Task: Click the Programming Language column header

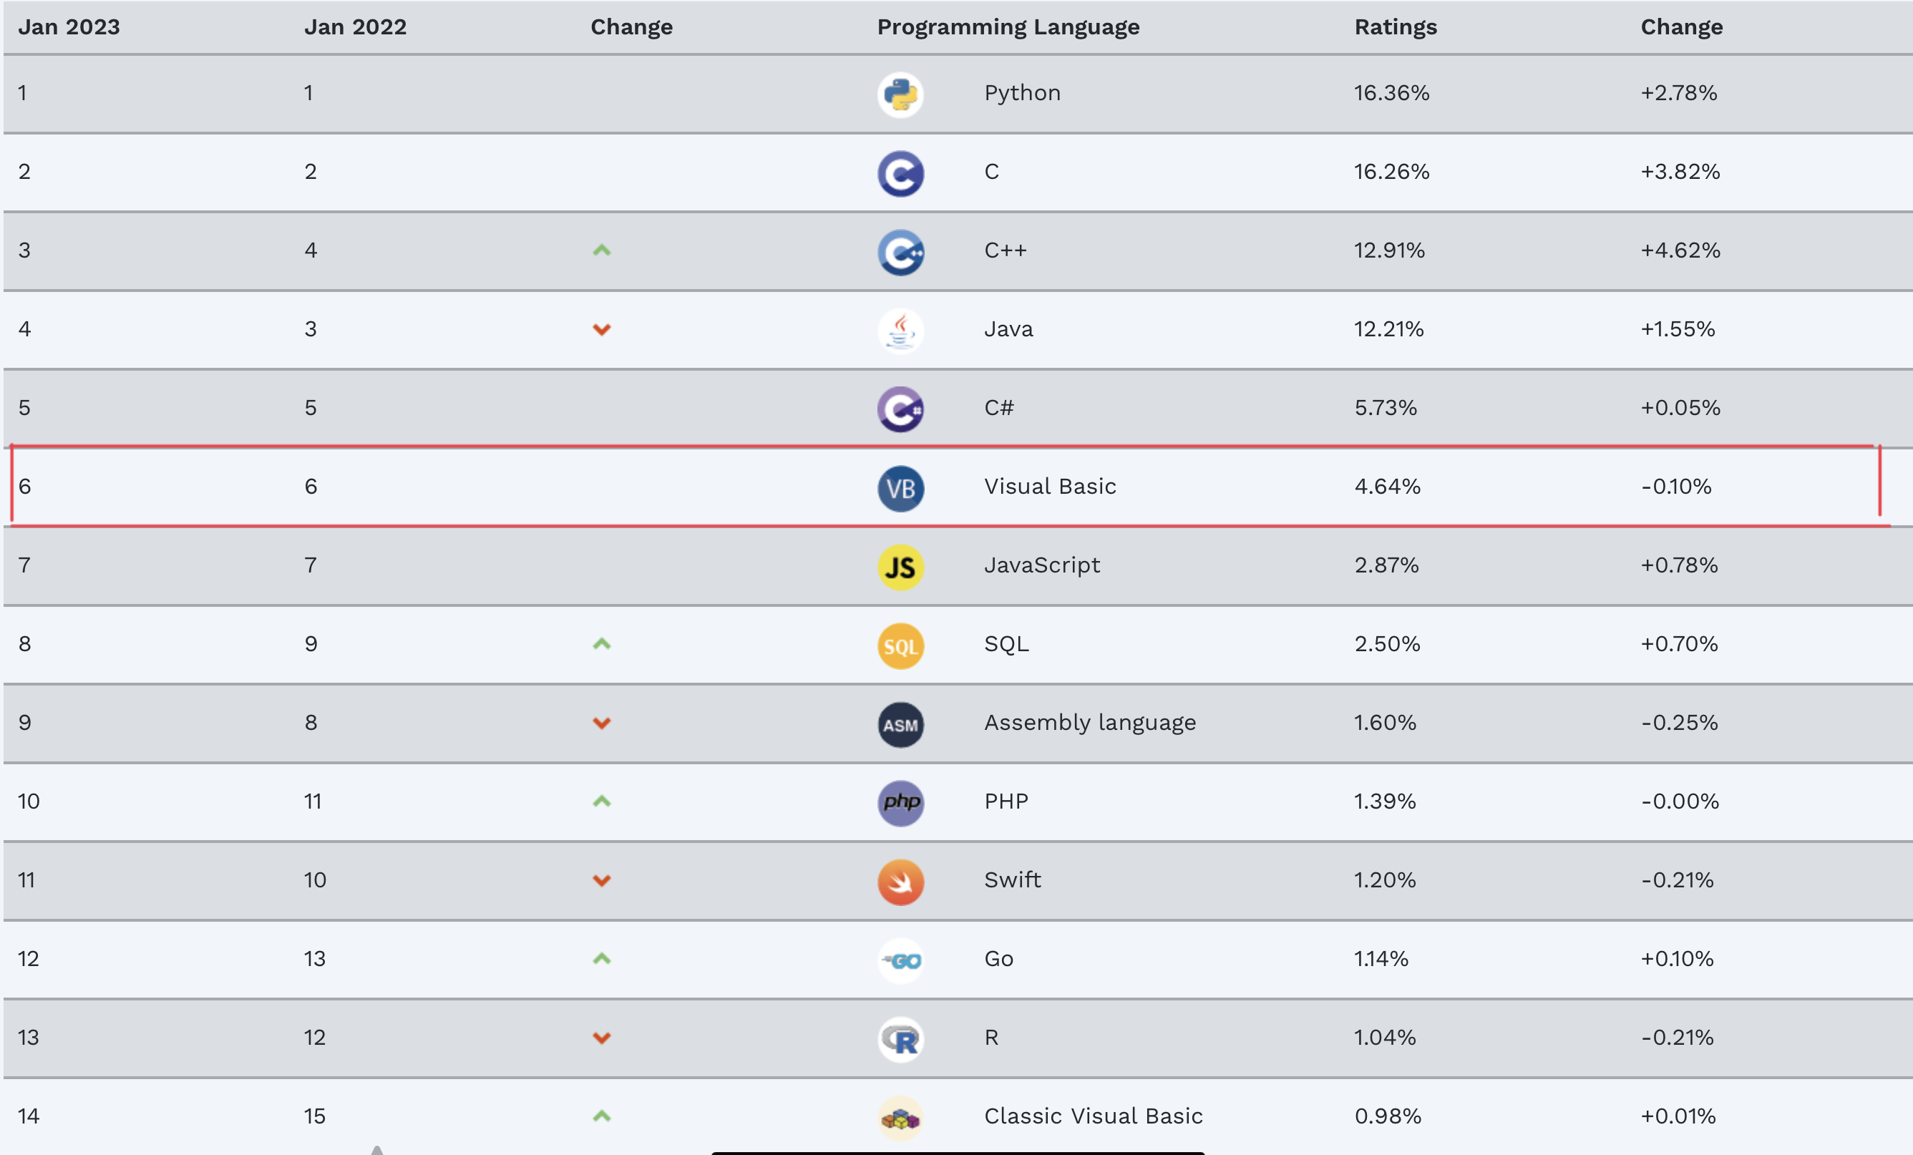Action: (1008, 27)
